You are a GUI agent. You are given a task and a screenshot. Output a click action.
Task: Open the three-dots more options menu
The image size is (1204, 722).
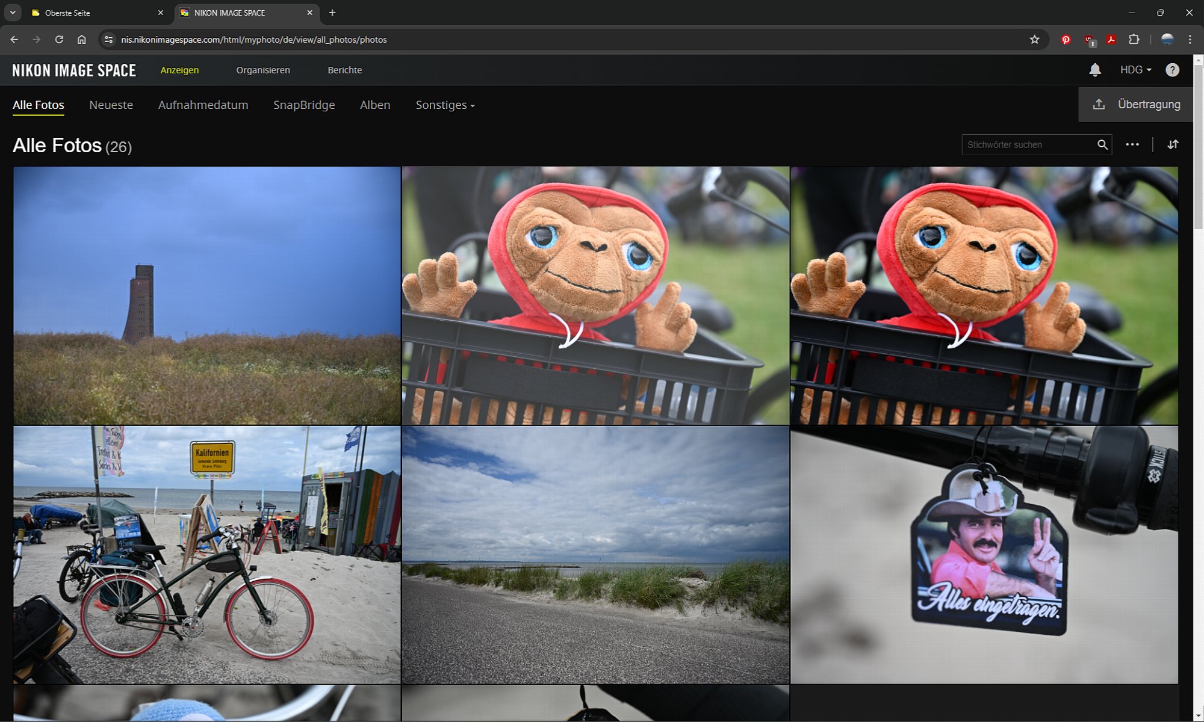click(1132, 144)
